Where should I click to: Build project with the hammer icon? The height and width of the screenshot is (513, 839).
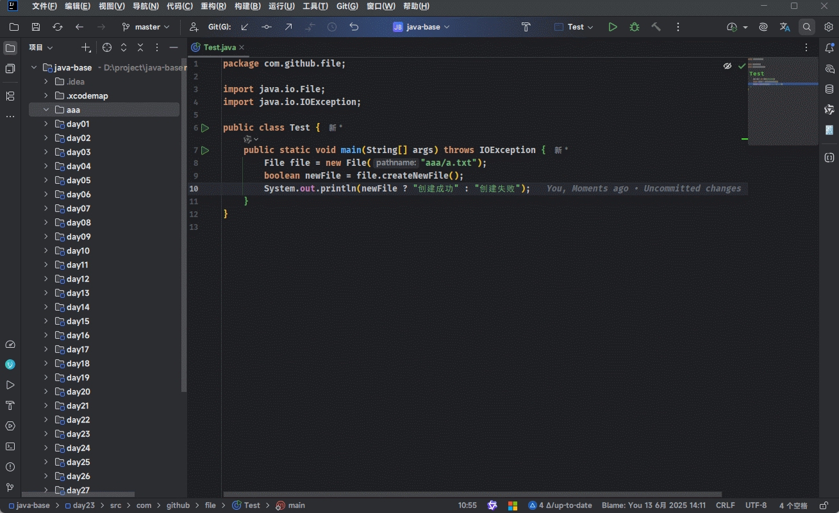[x=656, y=27]
